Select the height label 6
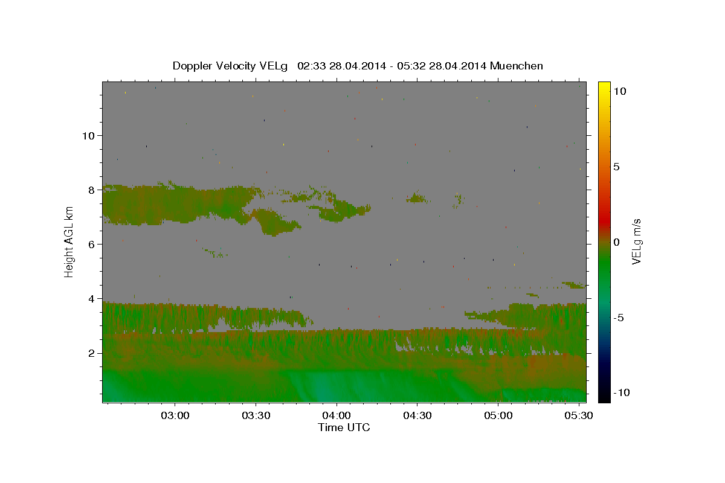Screen dimensions: 725x483 coord(92,244)
